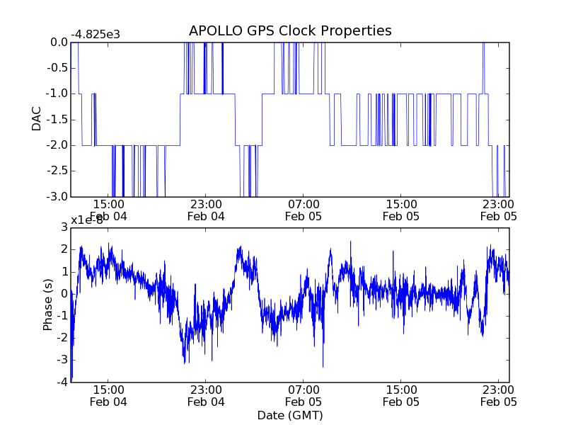
Task: Select Phase plot's "23:00 Feb 04" time label
Action: tap(206, 396)
